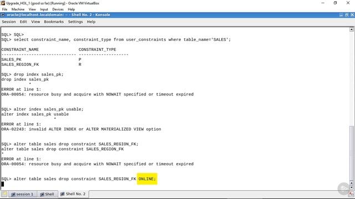Select the Shell No. 2 tab
This screenshot has height=199, width=355.
click(73, 194)
